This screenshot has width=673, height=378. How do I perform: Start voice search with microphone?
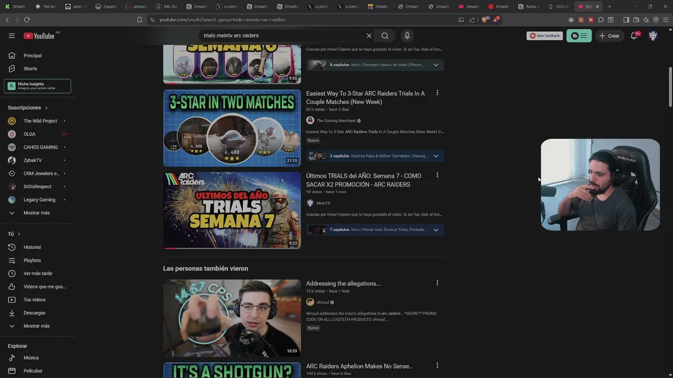[x=407, y=36]
